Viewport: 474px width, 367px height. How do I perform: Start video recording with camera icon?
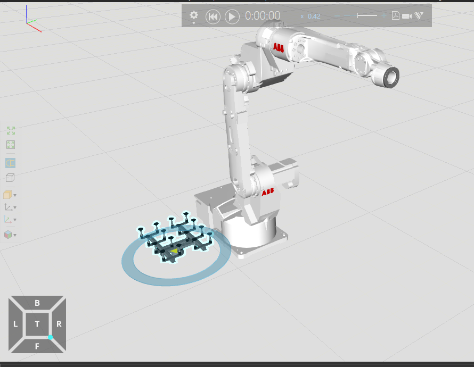pos(406,16)
